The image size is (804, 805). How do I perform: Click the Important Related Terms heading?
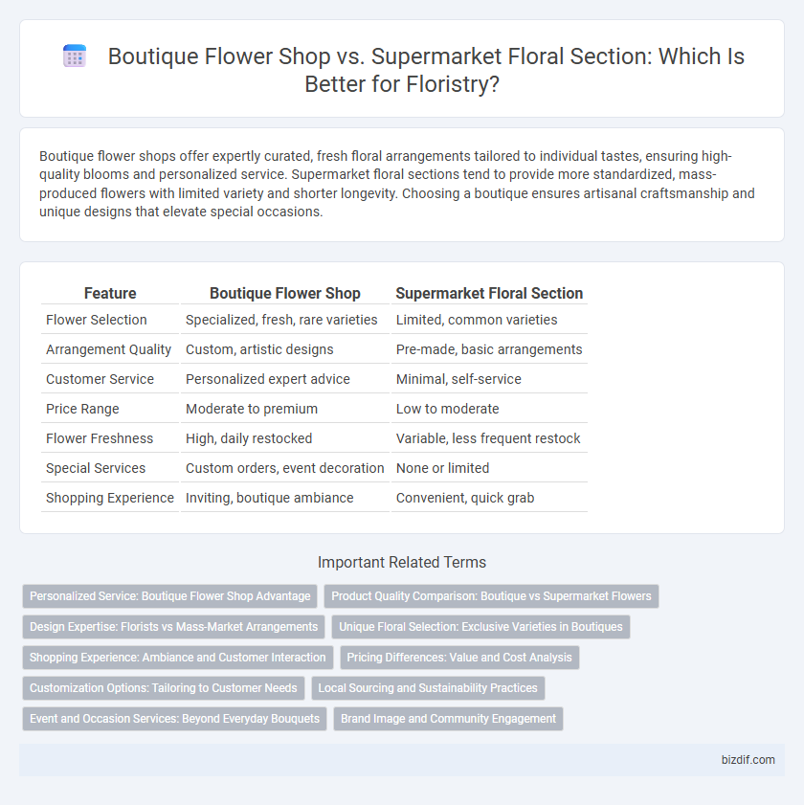click(x=402, y=562)
